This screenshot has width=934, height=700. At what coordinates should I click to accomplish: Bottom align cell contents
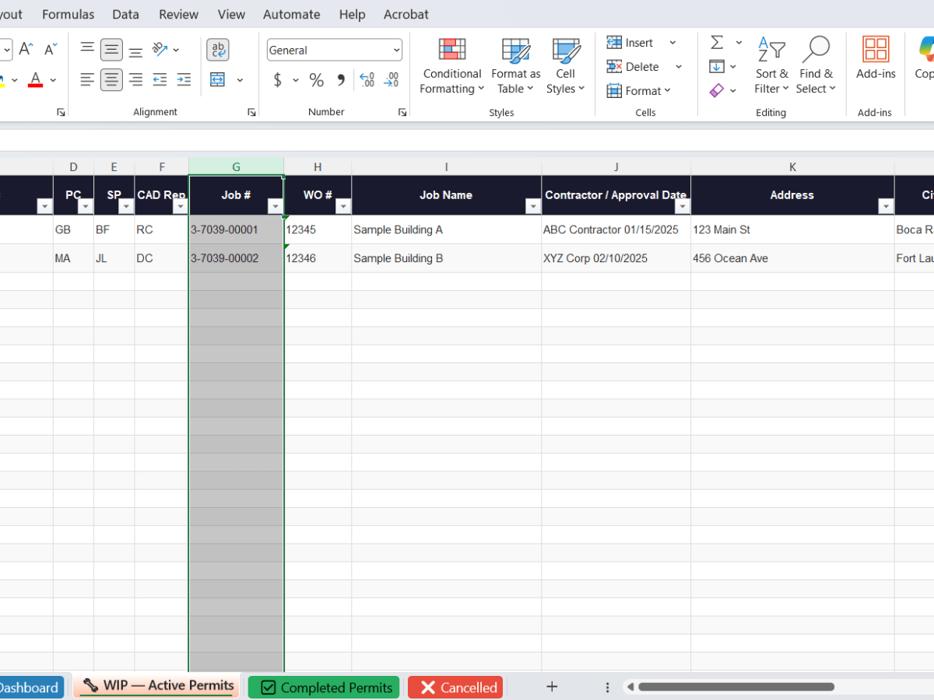(135, 51)
